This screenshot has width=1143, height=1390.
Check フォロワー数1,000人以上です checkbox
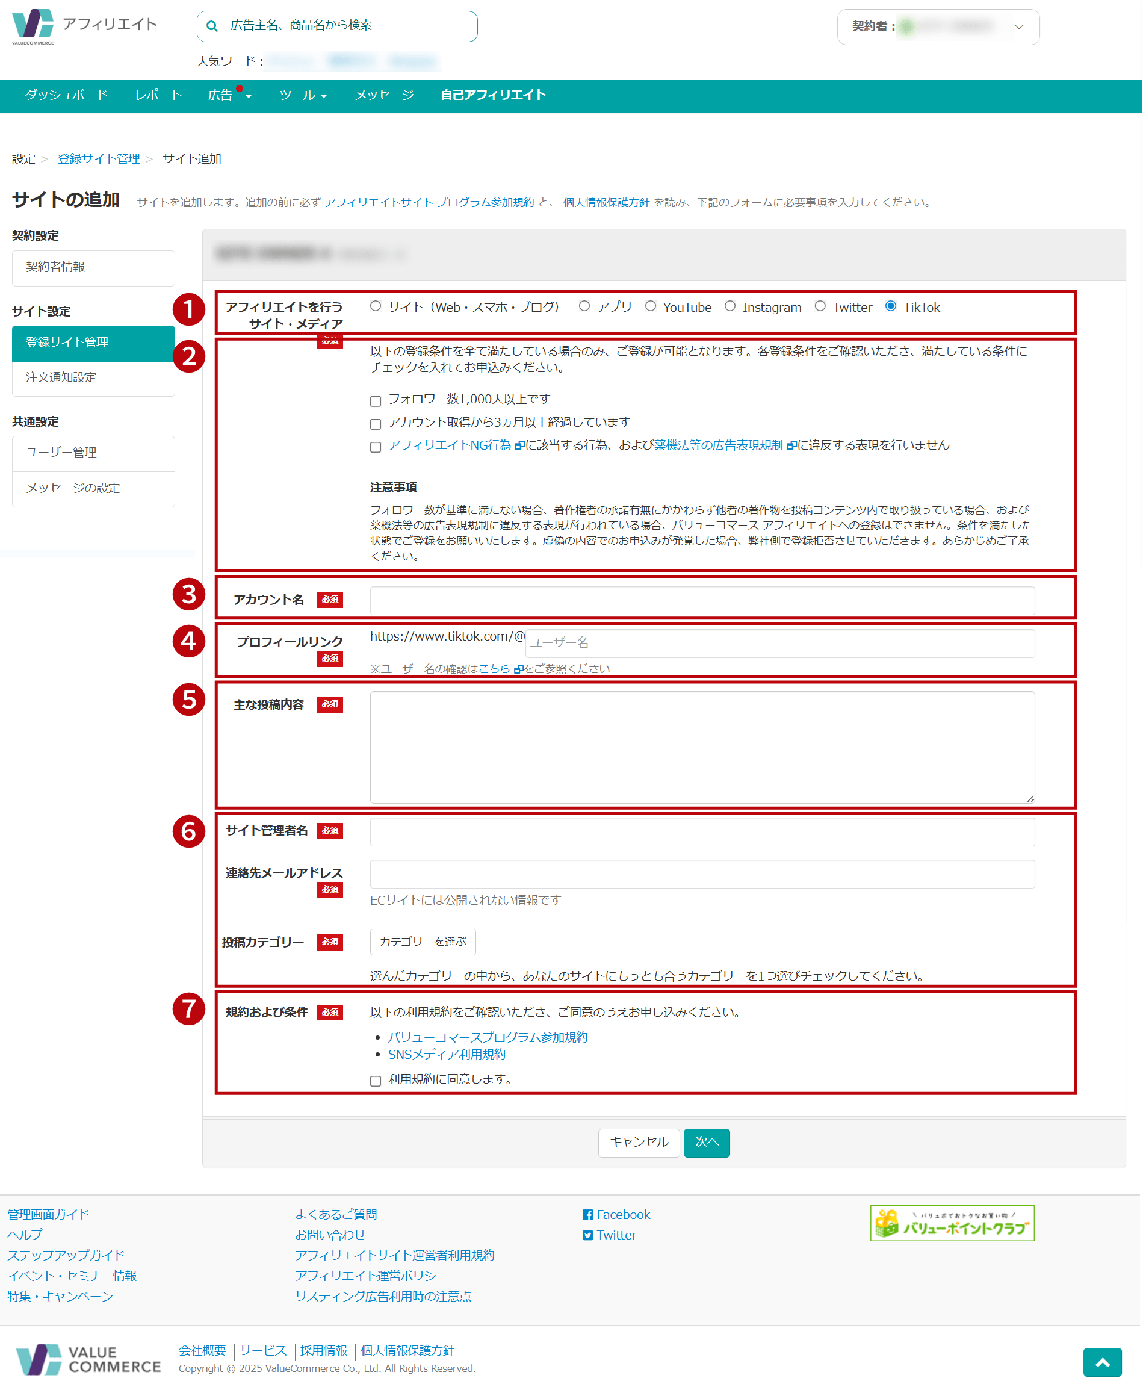pos(376,401)
